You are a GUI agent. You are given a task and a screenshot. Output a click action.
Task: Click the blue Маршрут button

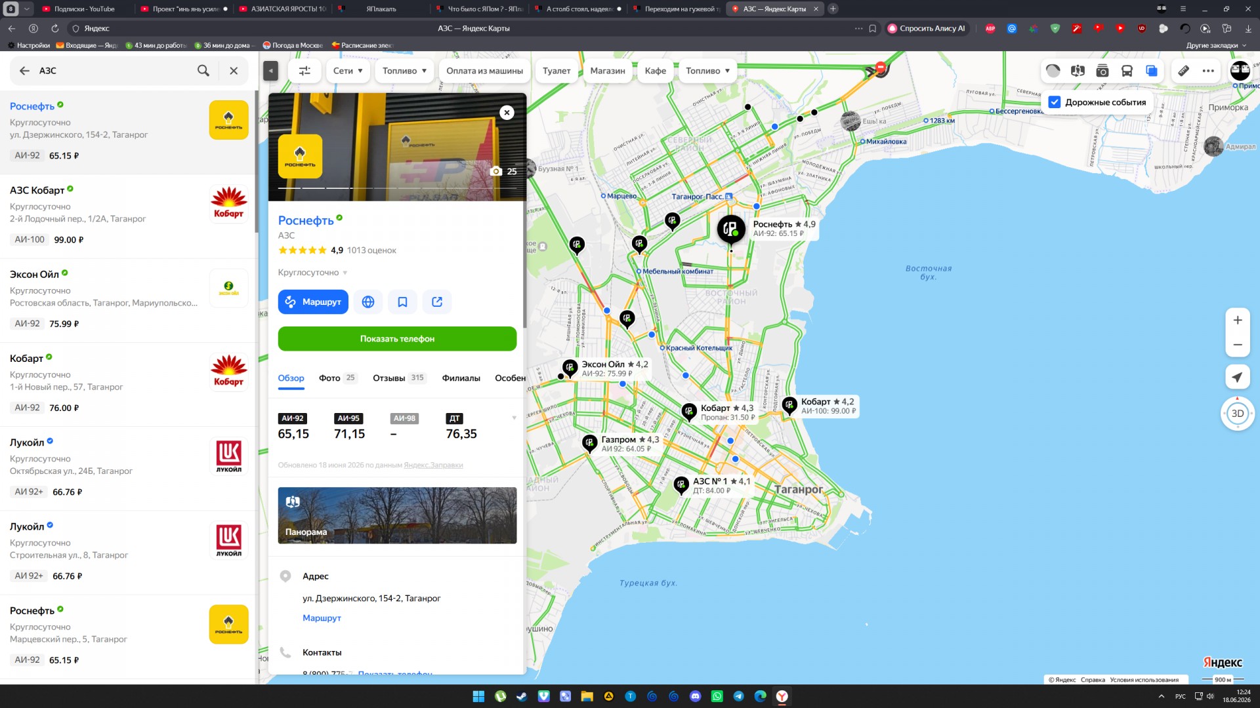pyautogui.click(x=313, y=302)
